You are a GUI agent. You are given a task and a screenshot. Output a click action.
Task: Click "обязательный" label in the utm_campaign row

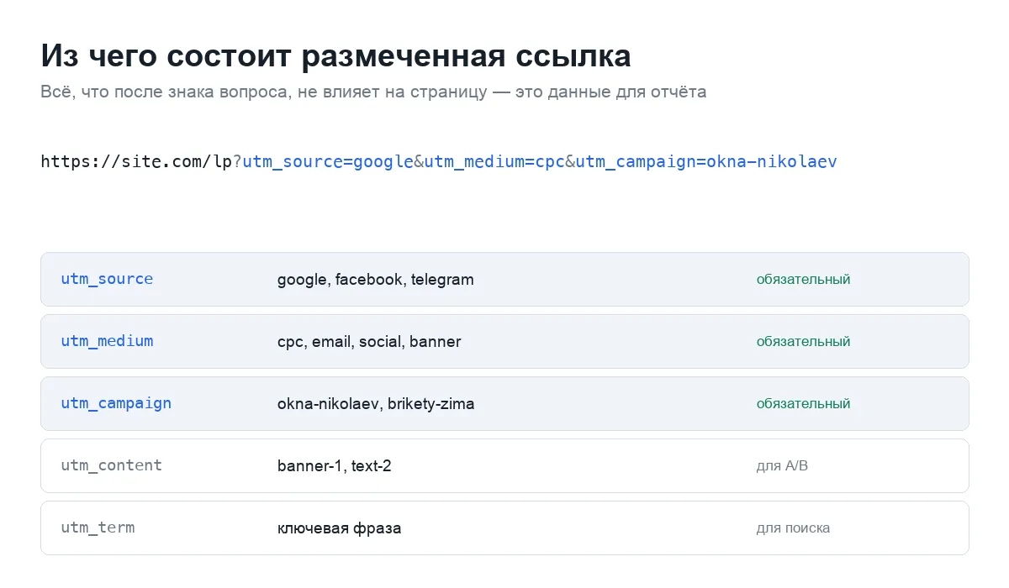click(x=803, y=404)
